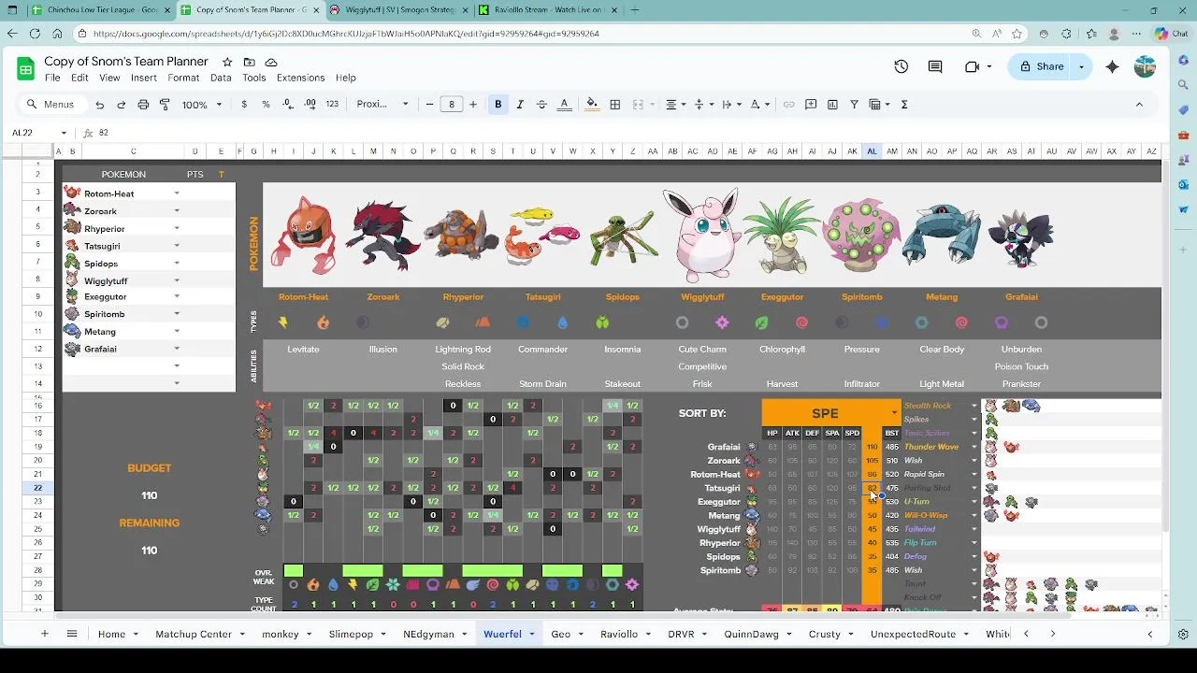
Task: Switch to the Raviollo sheet tab
Action: click(x=619, y=634)
